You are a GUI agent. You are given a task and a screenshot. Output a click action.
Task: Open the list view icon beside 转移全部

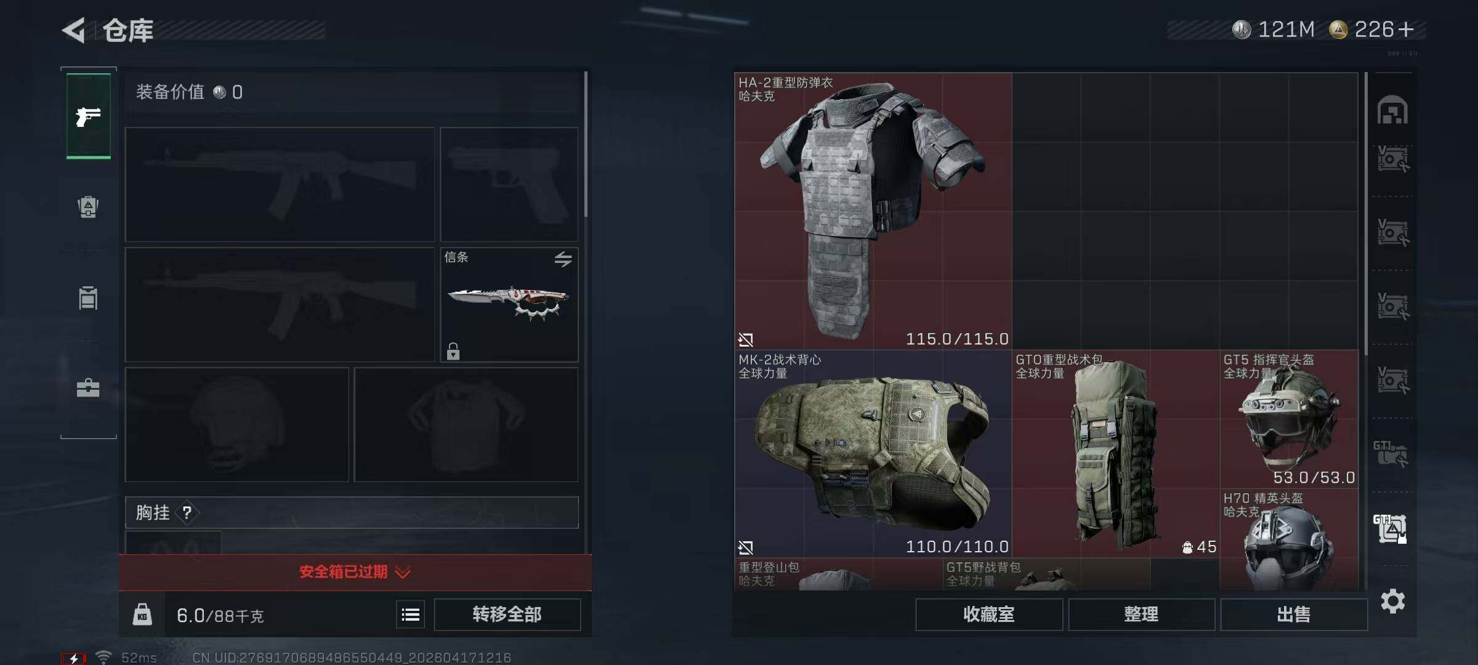point(411,615)
